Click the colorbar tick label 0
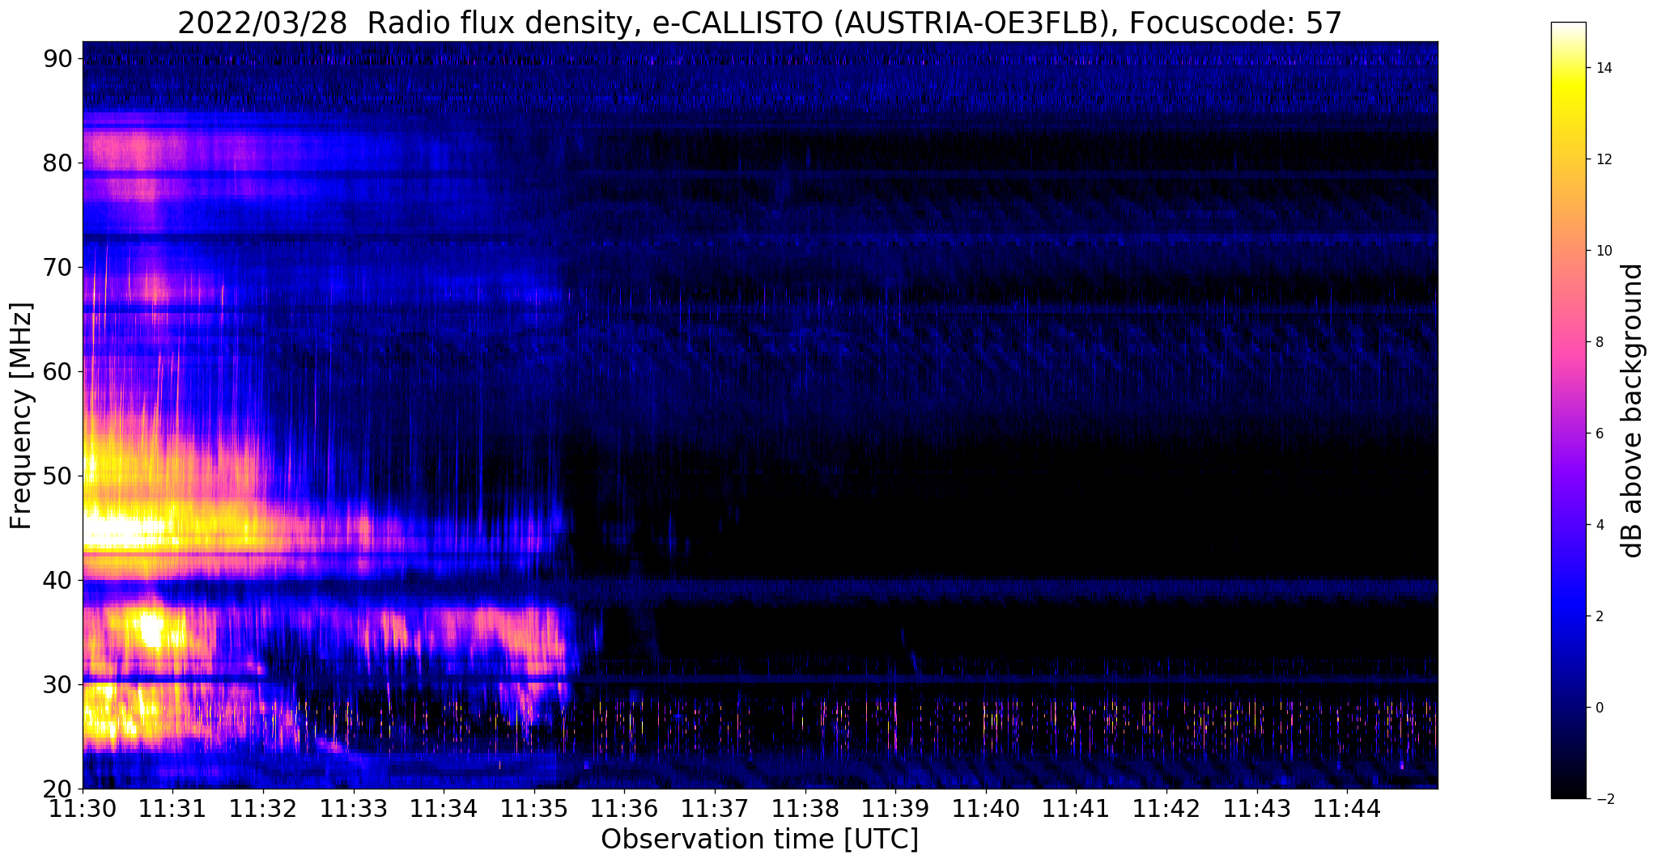Viewport: 1657px width, 863px height. click(1600, 708)
